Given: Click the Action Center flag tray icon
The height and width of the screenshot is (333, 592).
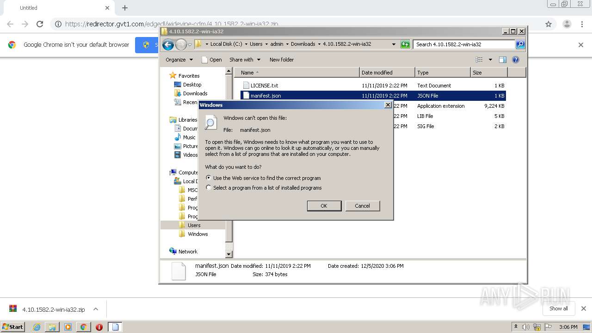Looking at the screenshot, I should coord(548,327).
